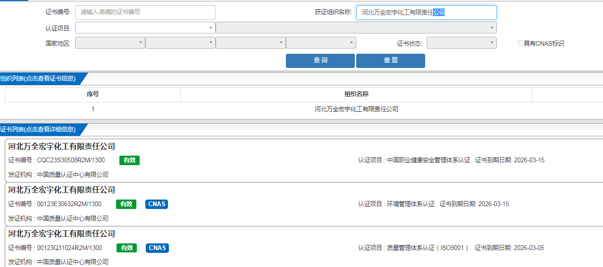This screenshot has width=603, height=267.
Task: Open the second 国家地区 dropdown
Action: [x=180, y=43]
